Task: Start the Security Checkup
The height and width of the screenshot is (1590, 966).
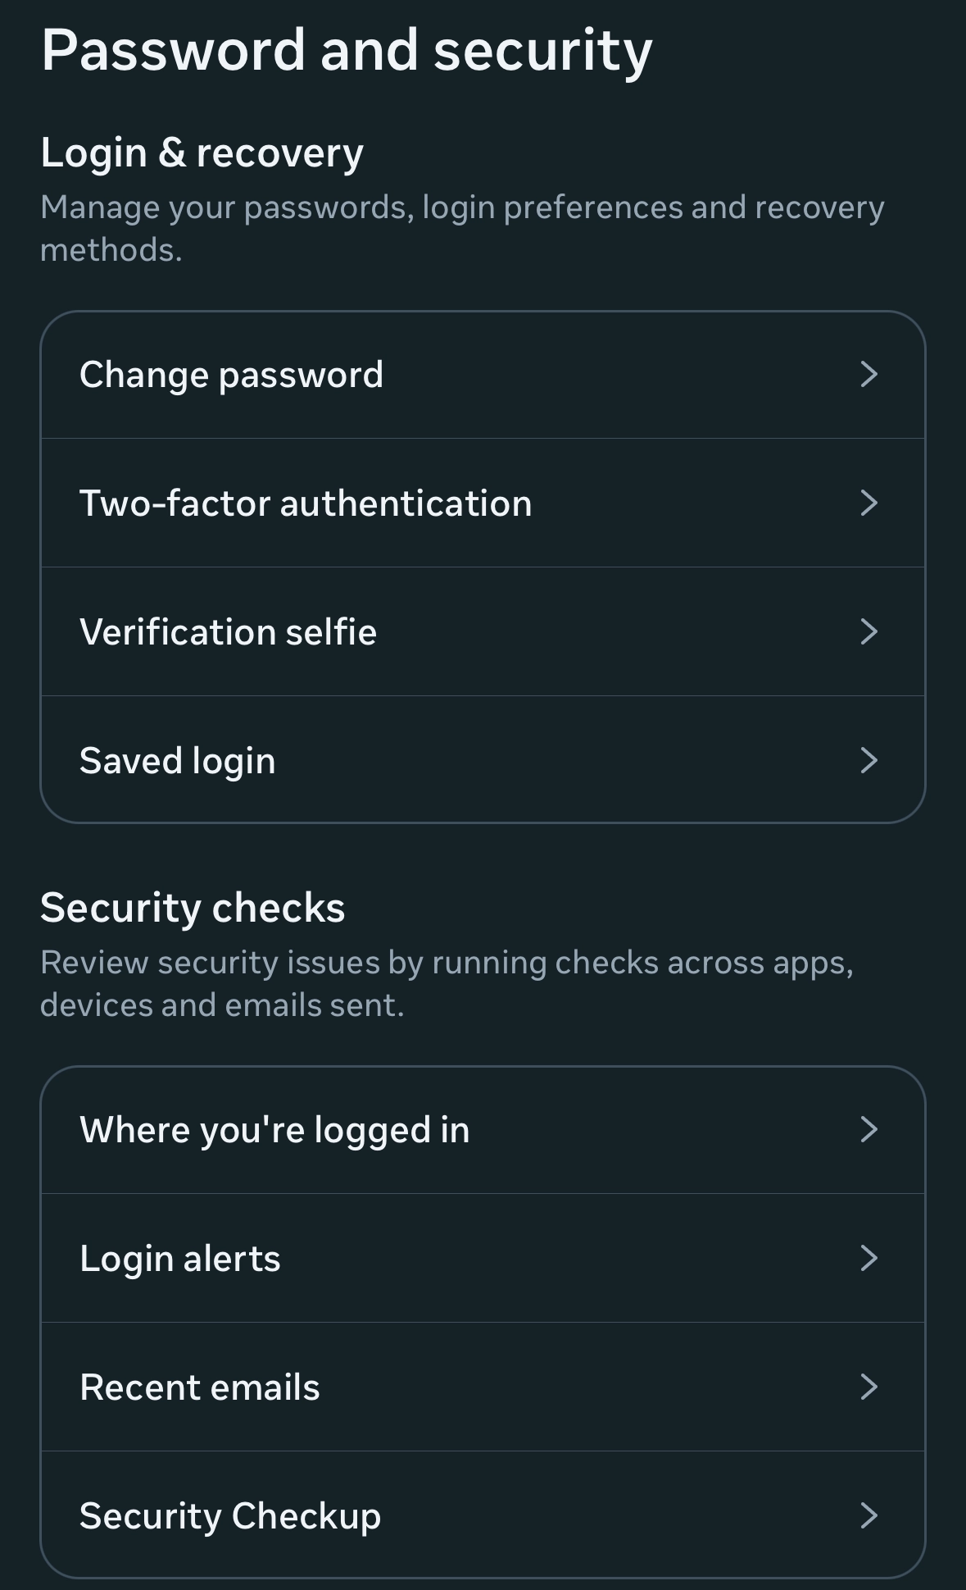Action: (x=230, y=1516)
